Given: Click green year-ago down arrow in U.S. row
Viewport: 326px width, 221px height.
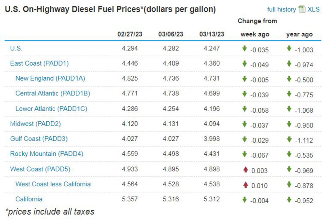Looking at the screenshot, I should [x=289, y=49].
